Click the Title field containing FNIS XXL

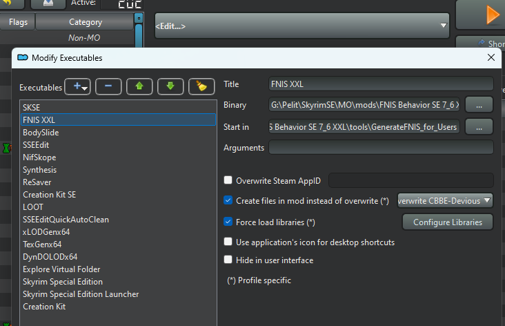pyautogui.click(x=381, y=84)
